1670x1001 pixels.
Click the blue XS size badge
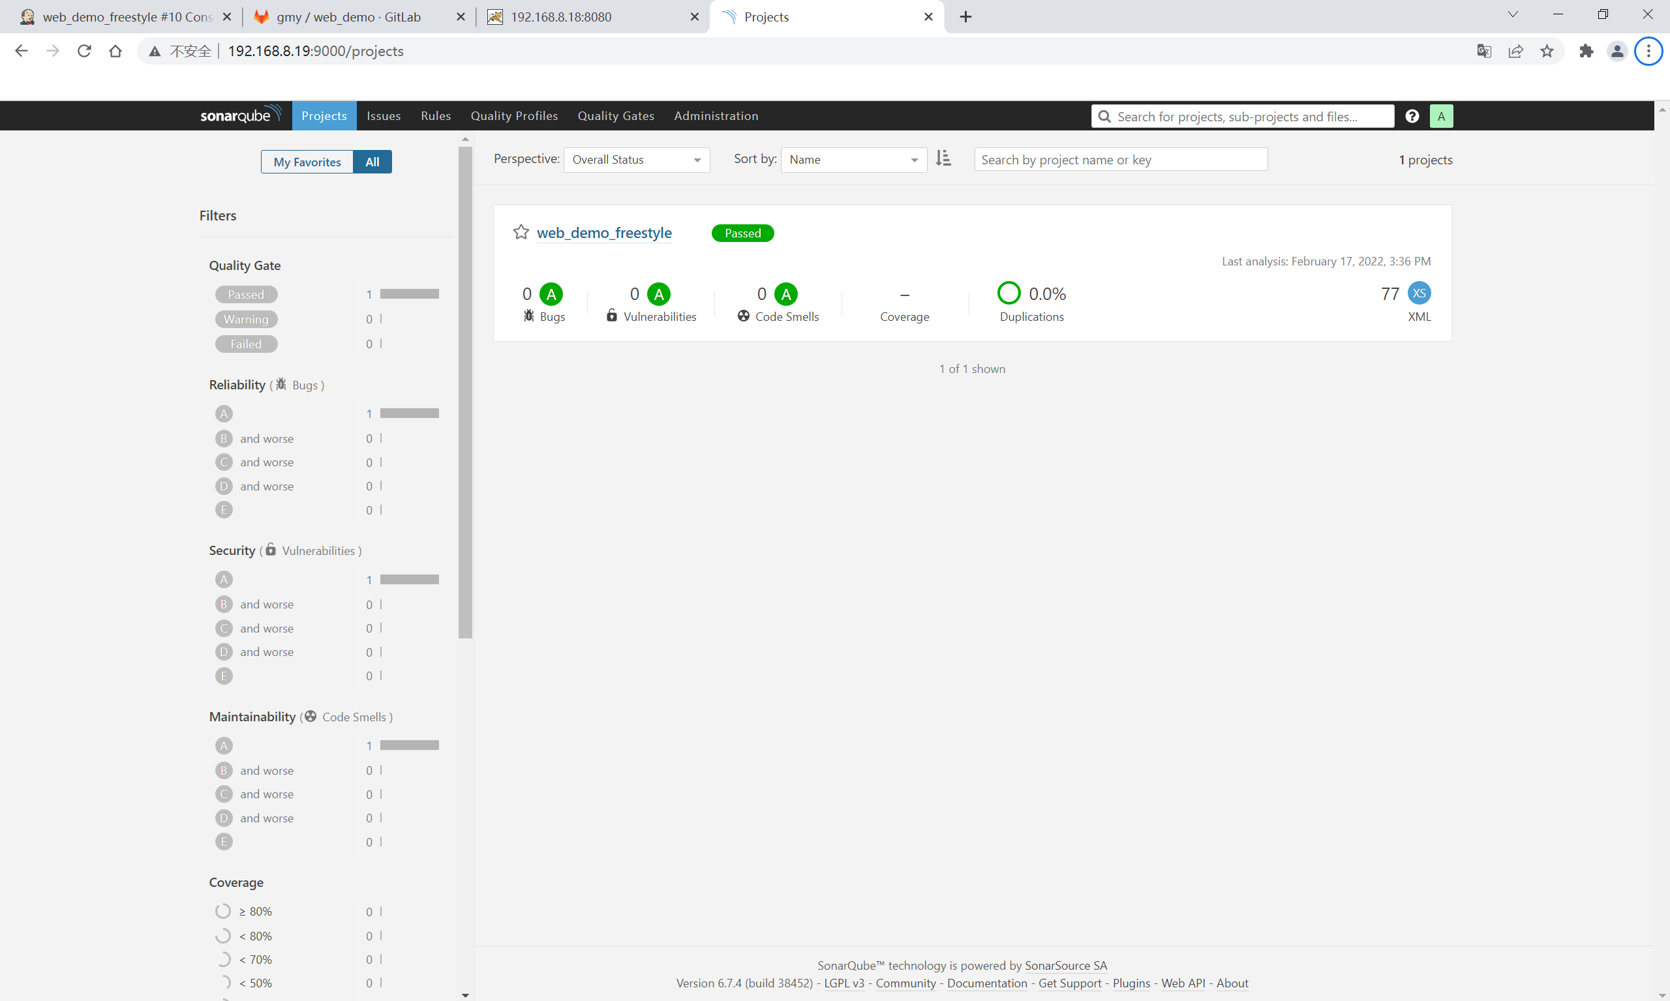pyautogui.click(x=1419, y=293)
